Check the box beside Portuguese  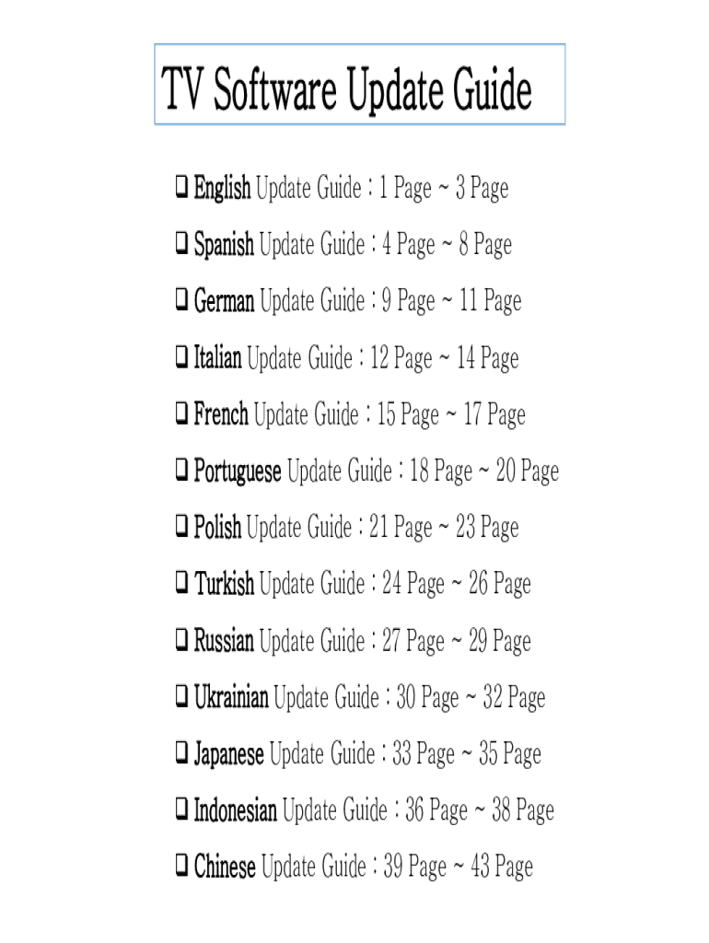tap(181, 472)
